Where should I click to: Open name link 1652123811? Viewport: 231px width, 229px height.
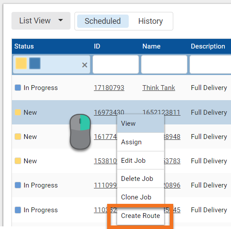coord(161,112)
